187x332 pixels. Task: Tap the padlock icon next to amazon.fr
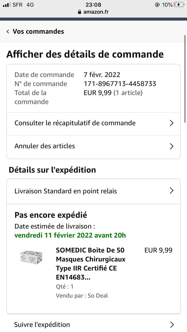point(80,12)
